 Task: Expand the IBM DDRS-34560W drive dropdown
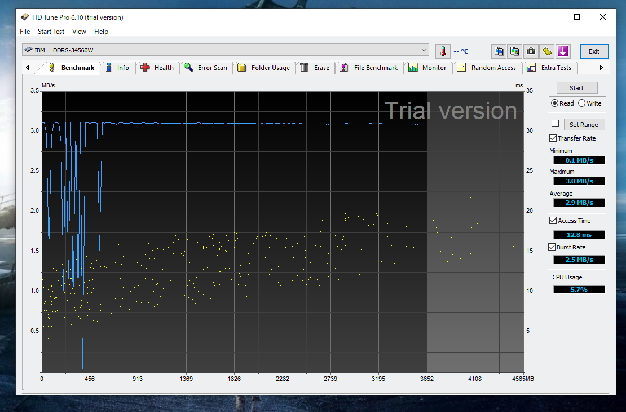pos(424,50)
